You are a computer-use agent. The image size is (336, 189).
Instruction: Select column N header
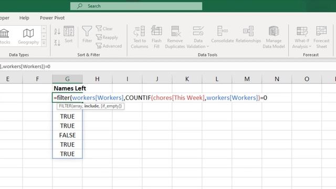[x=277, y=79]
